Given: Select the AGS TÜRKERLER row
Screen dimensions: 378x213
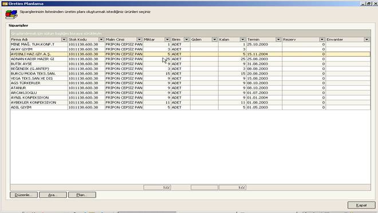Looking at the screenshot, I should tap(190, 83).
